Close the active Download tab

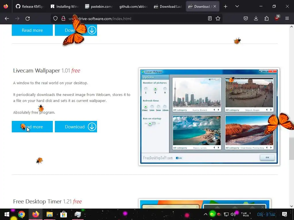215,6
